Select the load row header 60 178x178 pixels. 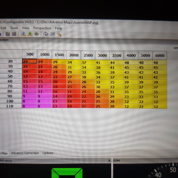pos(10,81)
